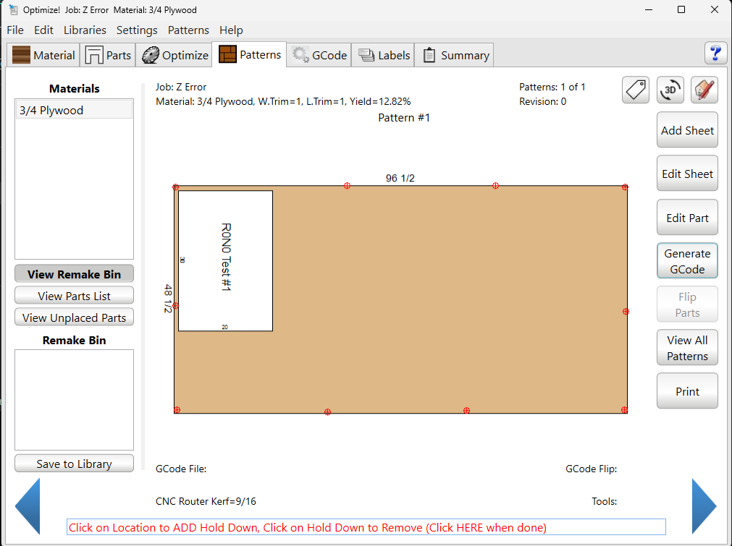Remove the top-left corner hold down marker

[x=175, y=187]
